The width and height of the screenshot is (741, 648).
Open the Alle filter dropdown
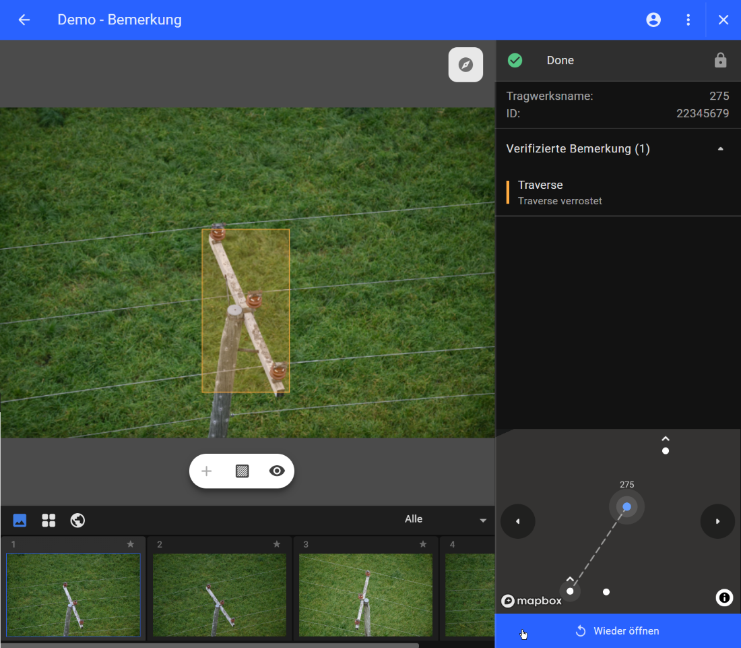click(x=445, y=519)
